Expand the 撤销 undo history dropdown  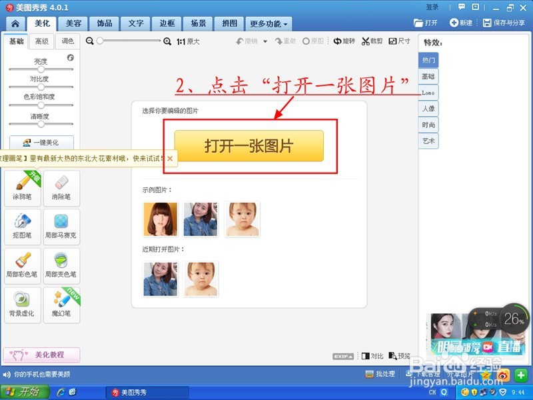tap(264, 41)
